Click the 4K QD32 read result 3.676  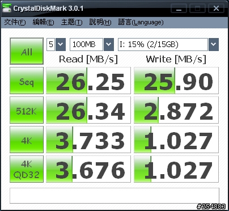[x=88, y=169]
